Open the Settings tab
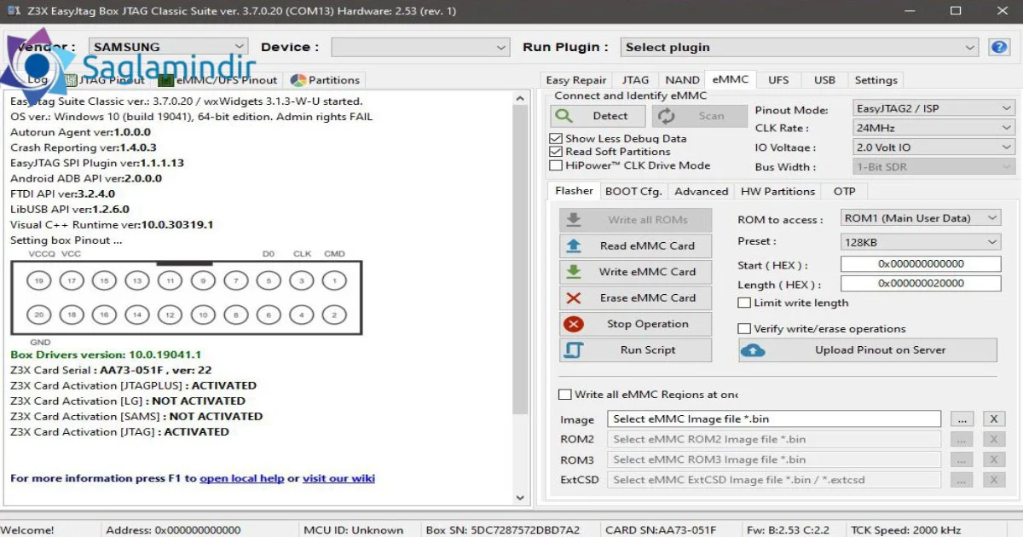The height and width of the screenshot is (537, 1023). coord(876,80)
